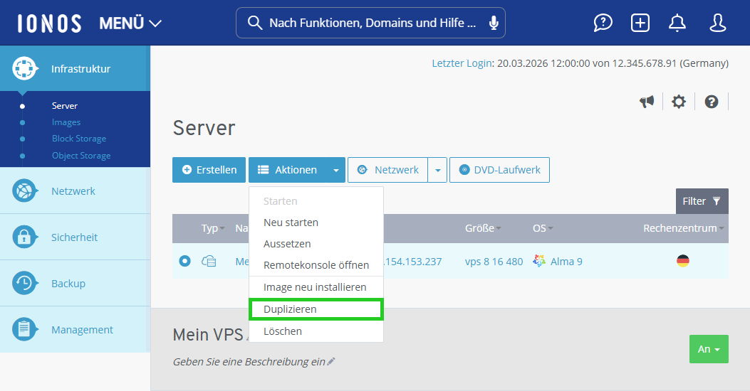
Task: Open the Filter panel
Action: [x=702, y=201]
